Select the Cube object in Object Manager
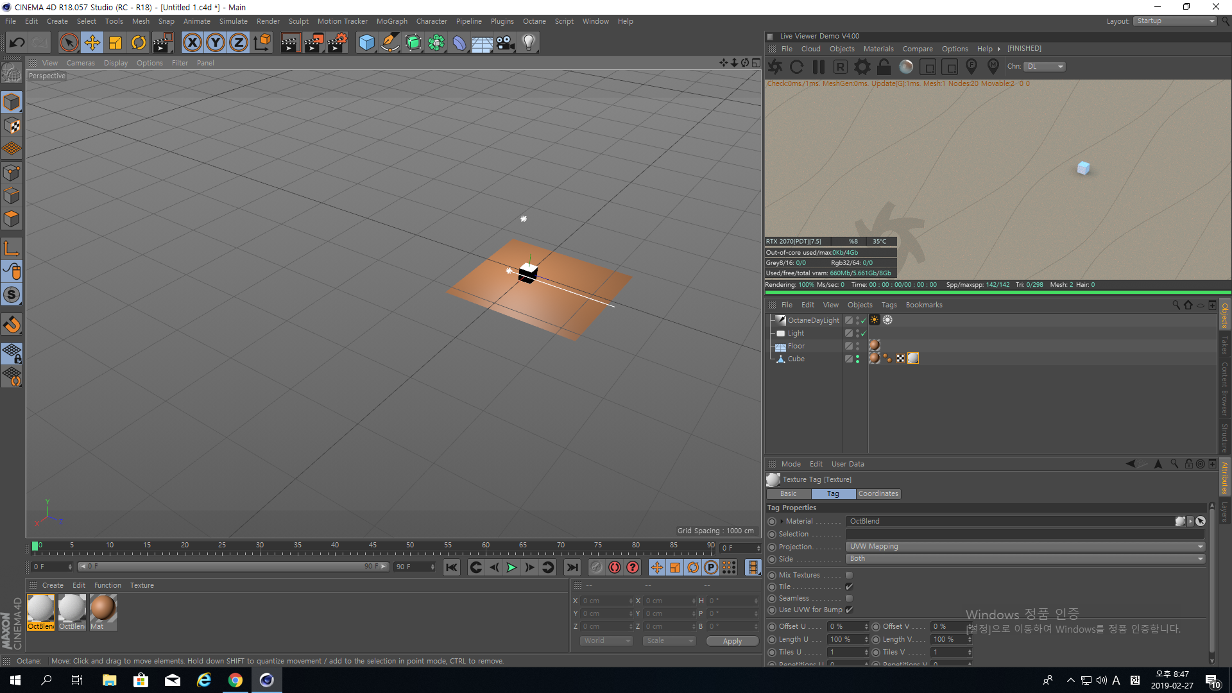The height and width of the screenshot is (693, 1232). pos(796,359)
